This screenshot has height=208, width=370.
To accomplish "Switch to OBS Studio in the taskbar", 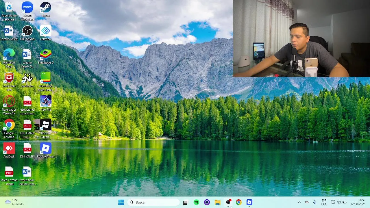I will pyautogui.click(x=228, y=202).
